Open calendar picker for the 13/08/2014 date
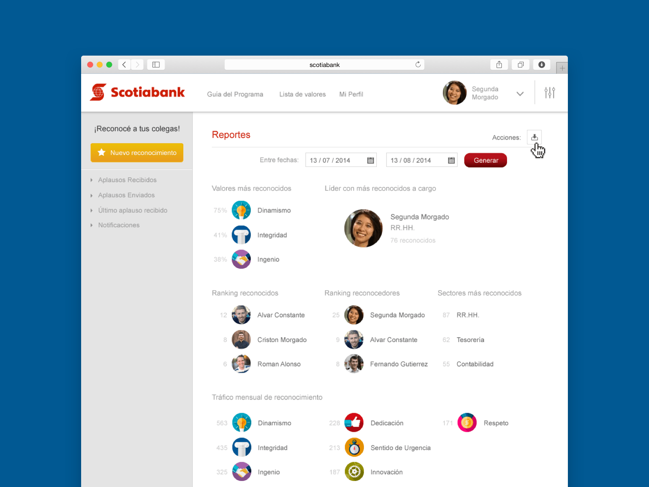This screenshot has height=487, width=649. pyautogui.click(x=451, y=160)
